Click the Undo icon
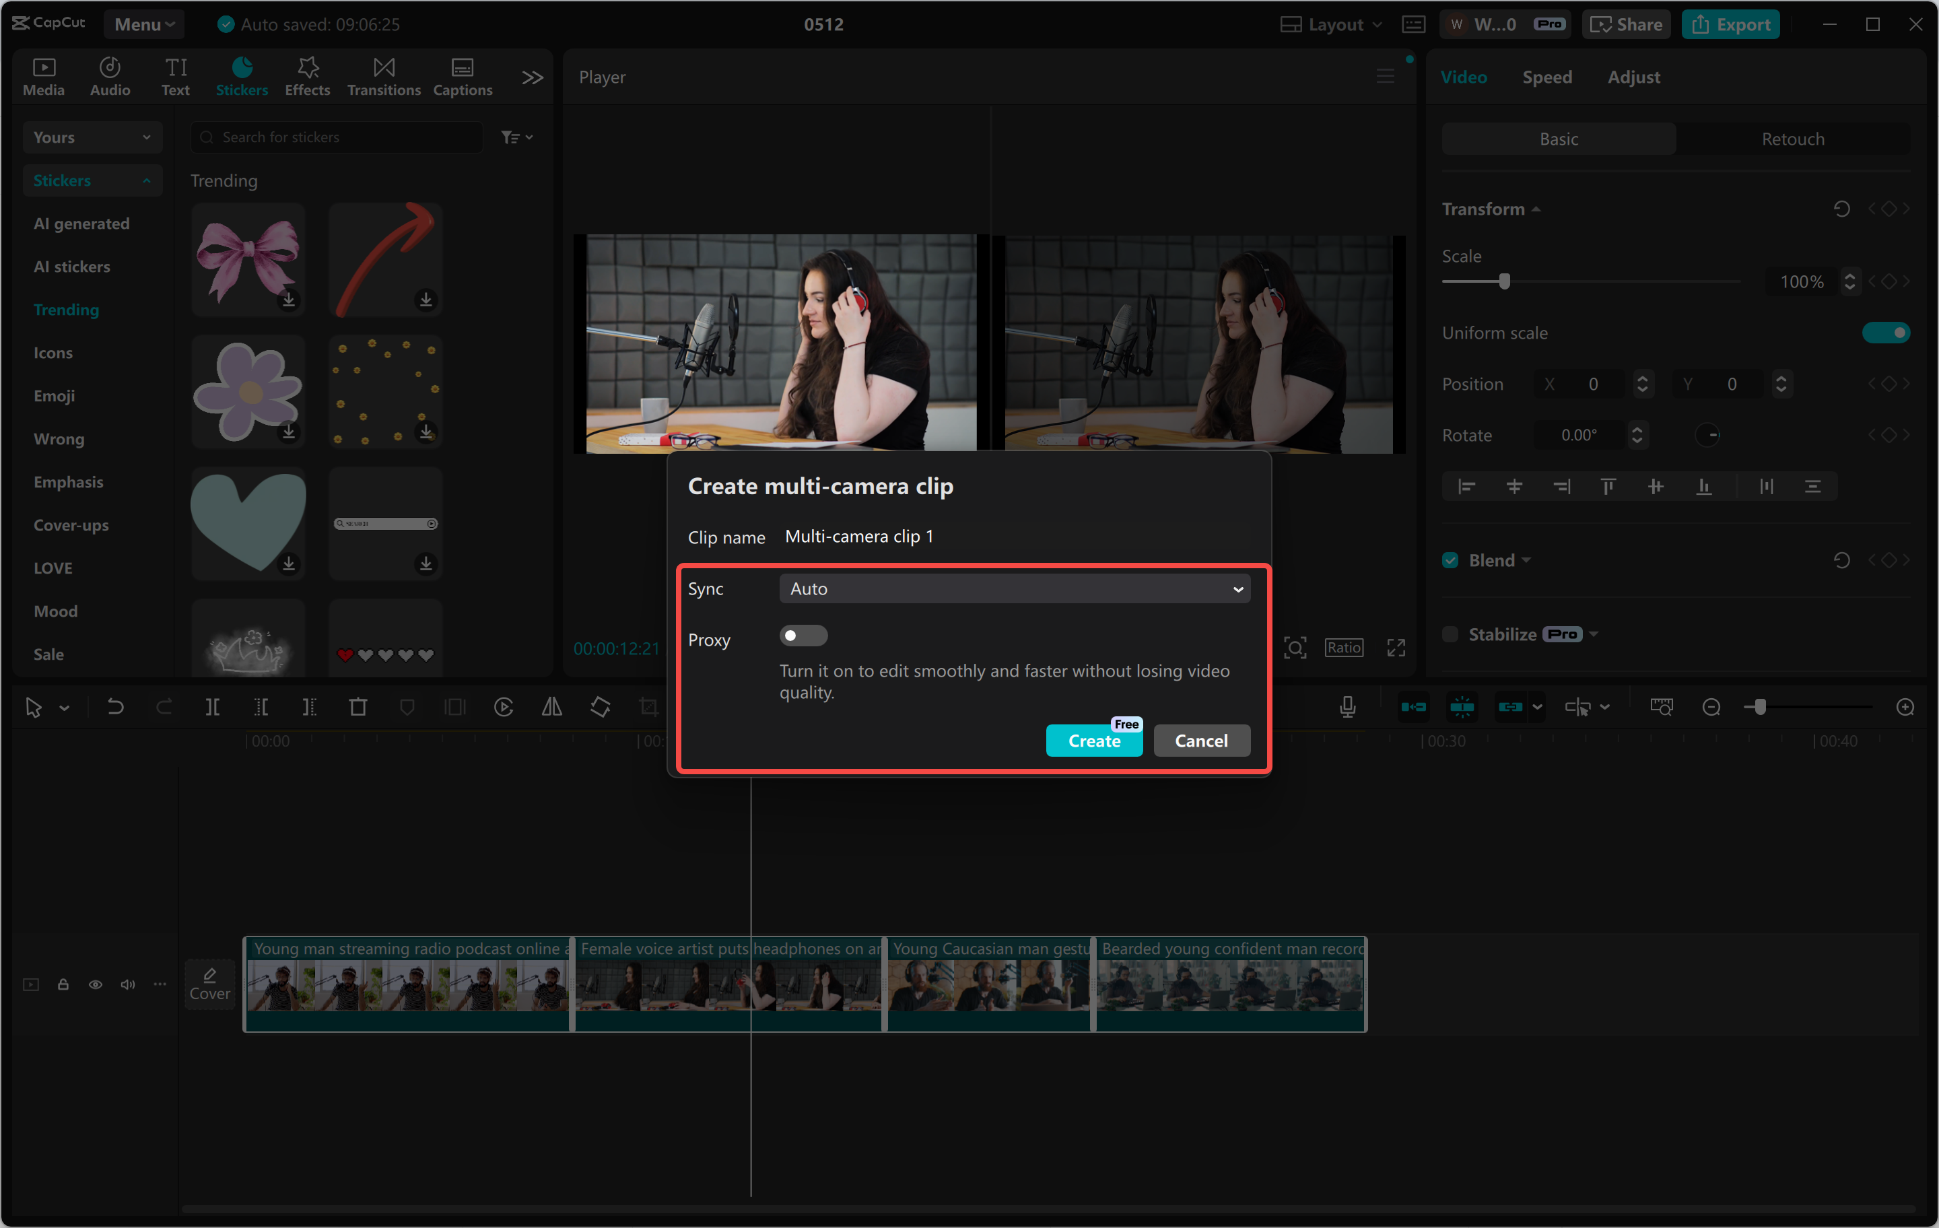Screen dimensions: 1939x1228 point(115,707)
